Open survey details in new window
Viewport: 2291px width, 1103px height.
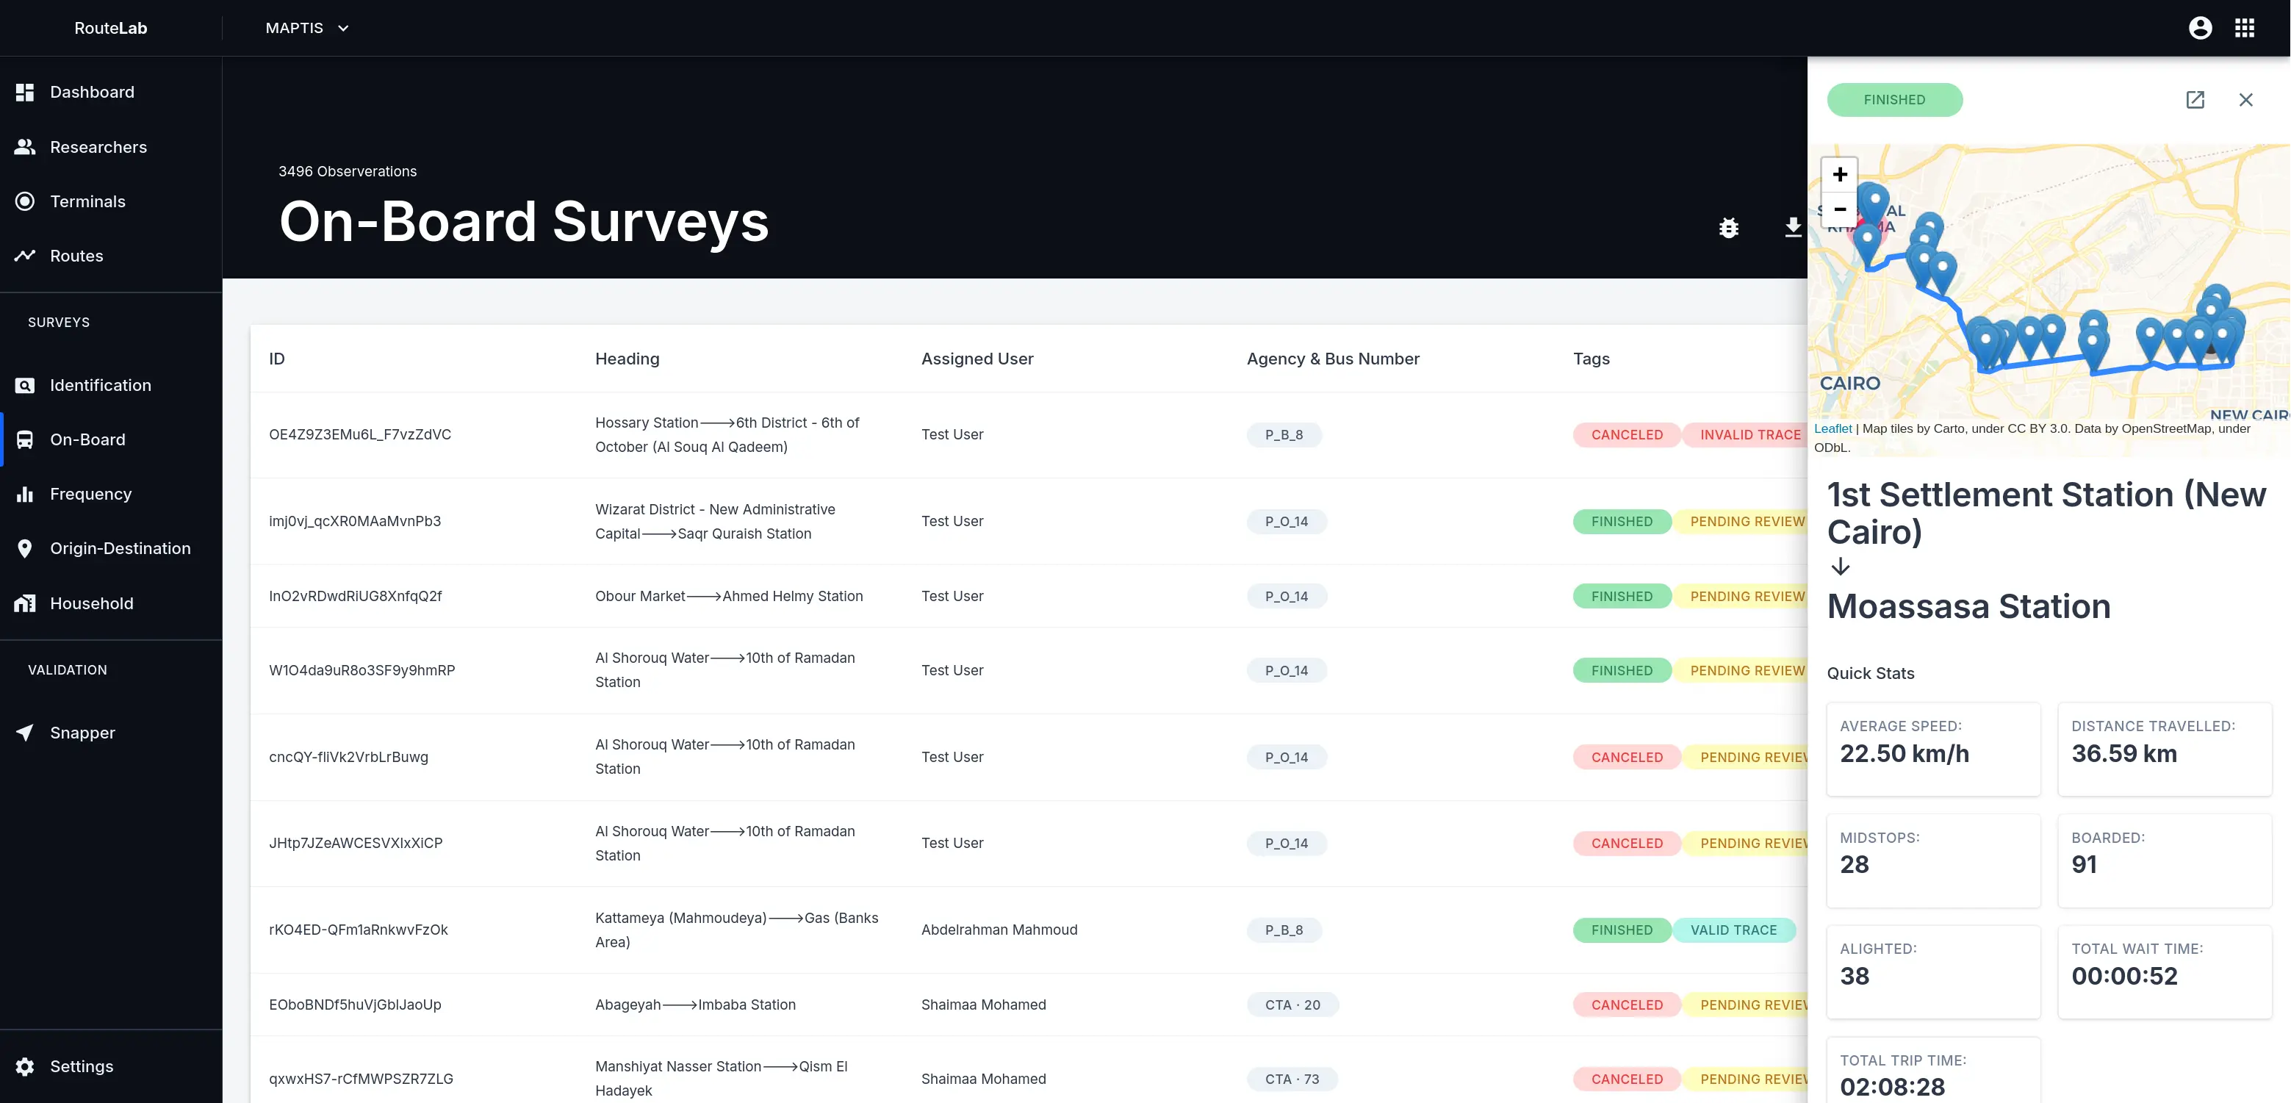pyautogui.click(x=2194, y=100)
